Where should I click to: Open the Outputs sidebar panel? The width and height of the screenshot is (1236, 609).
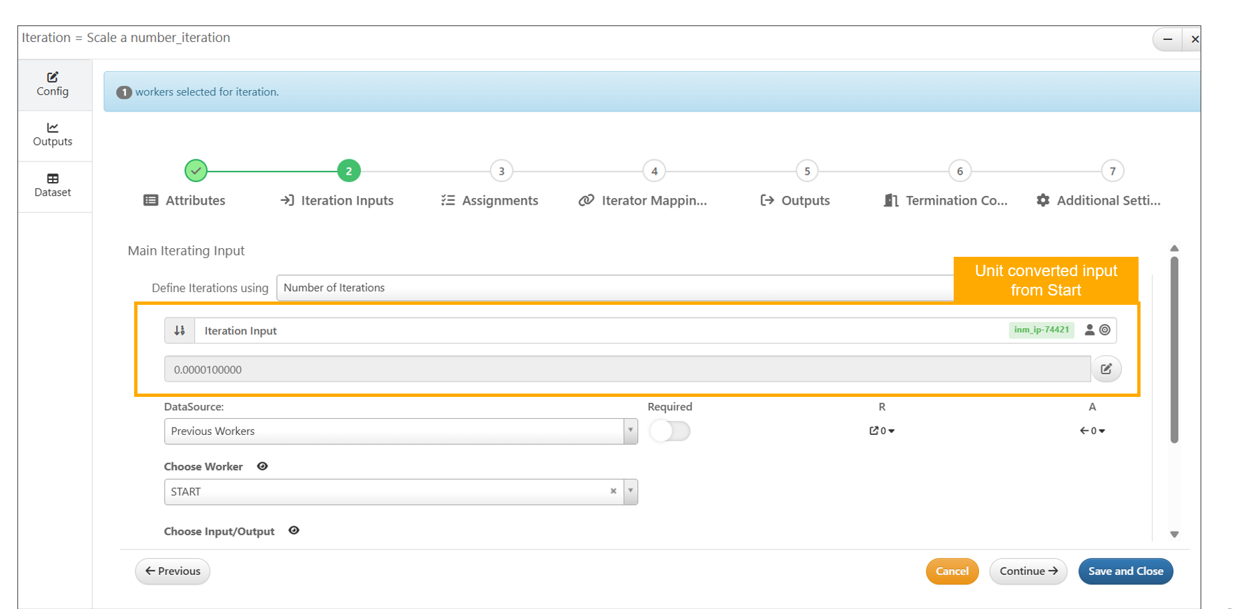53,135
